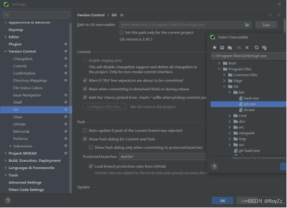Toggle Load branch protection rules from GitHub

(91, 166)
